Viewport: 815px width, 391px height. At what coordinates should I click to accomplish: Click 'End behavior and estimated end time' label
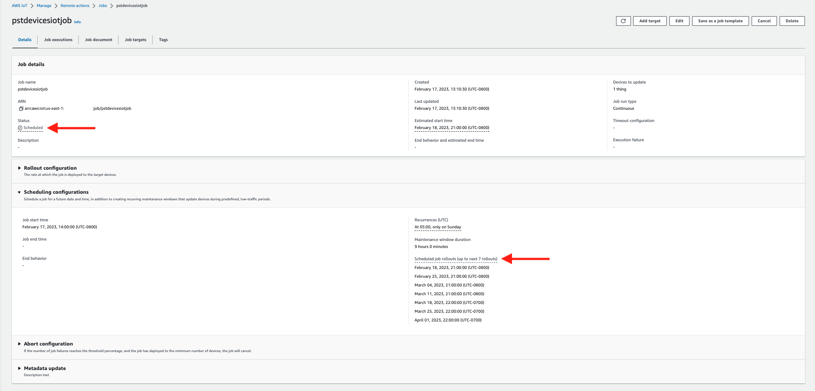(449, 140)
